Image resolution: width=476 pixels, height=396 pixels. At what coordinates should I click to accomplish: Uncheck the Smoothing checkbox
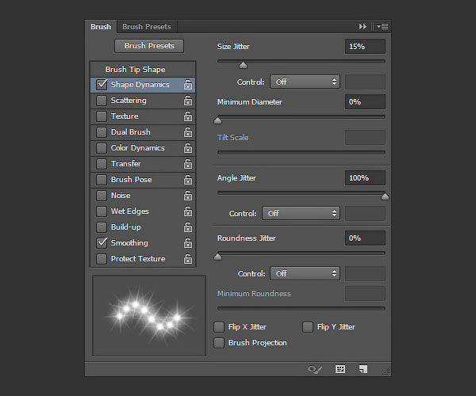(102, 242)
